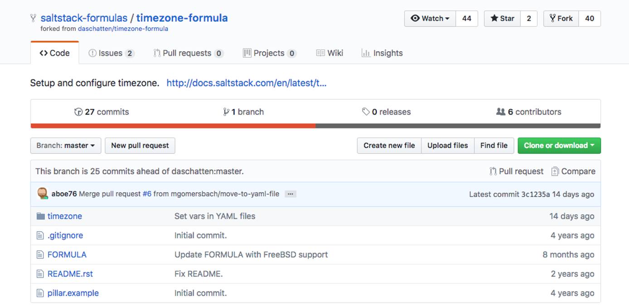This screenshot has height=307, width=629.
Task: Open the Insights tab
Action: pos(382,53)
